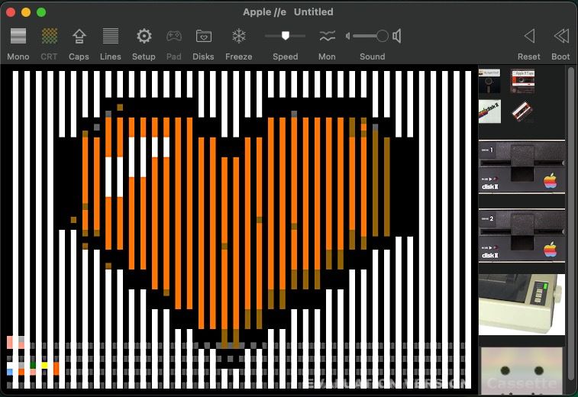578x397 pixels.
Task: Click the loud speaker icon
Action: click(x=397, y=36)
